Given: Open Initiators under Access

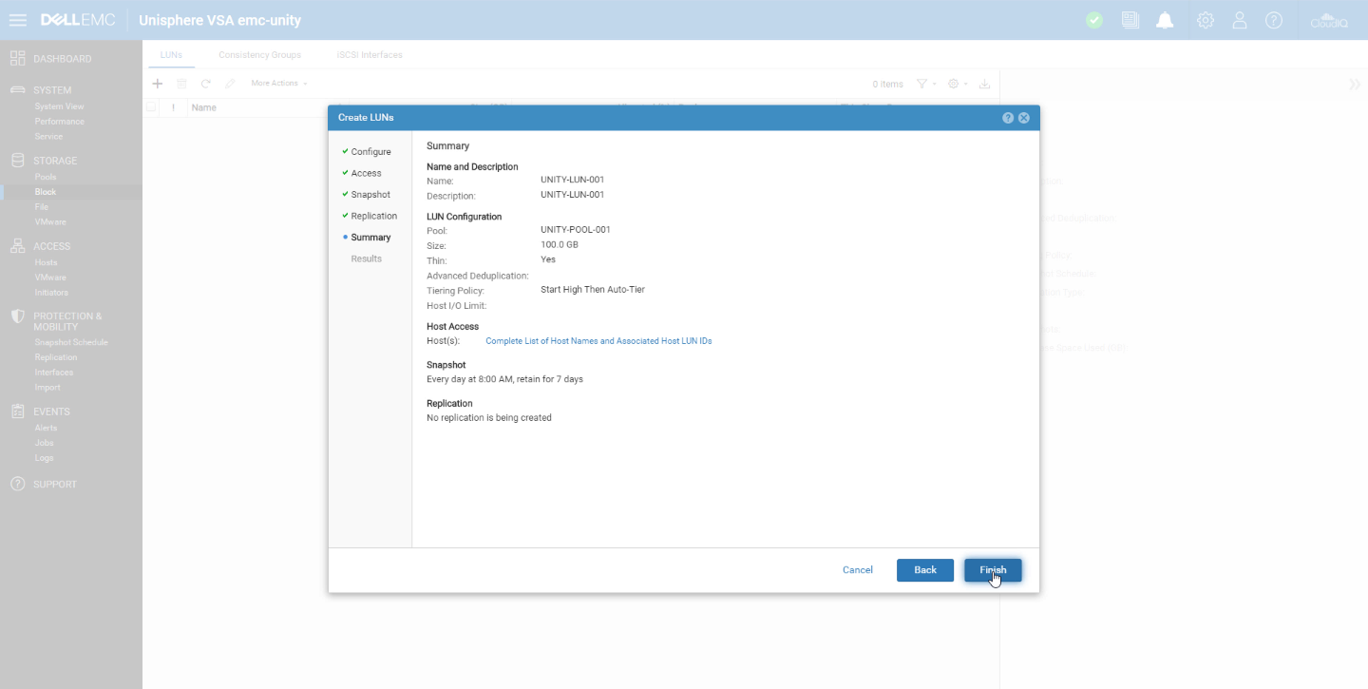Looking at the screenshot, I should [51, 293].
